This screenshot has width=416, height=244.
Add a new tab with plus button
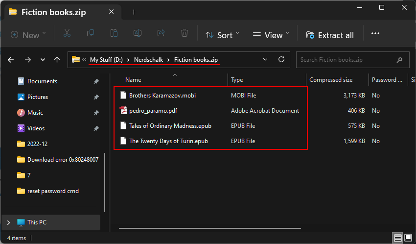pyautogui.click(x=134, y=12)
